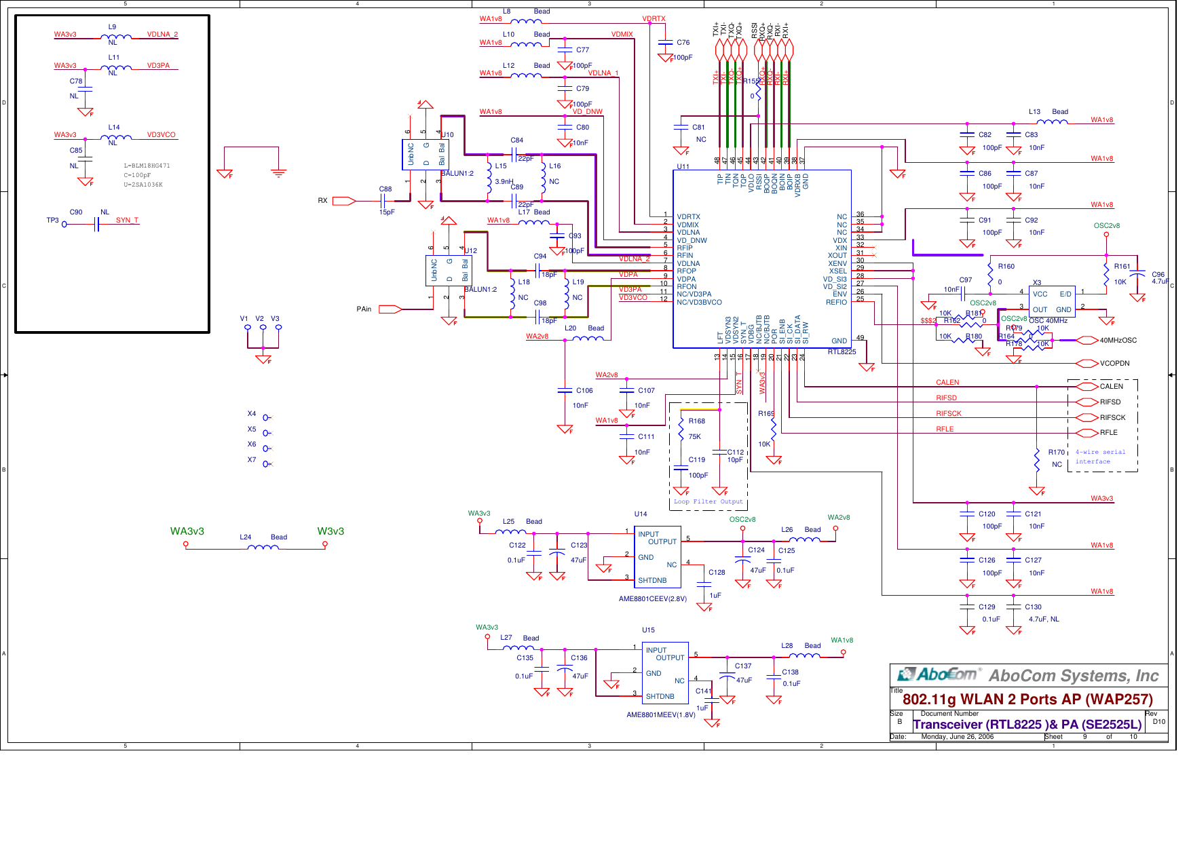This screenshot has width=1191, height=842.
Task: Select the L26 bead inductor symbol
Action: point(805,539)
